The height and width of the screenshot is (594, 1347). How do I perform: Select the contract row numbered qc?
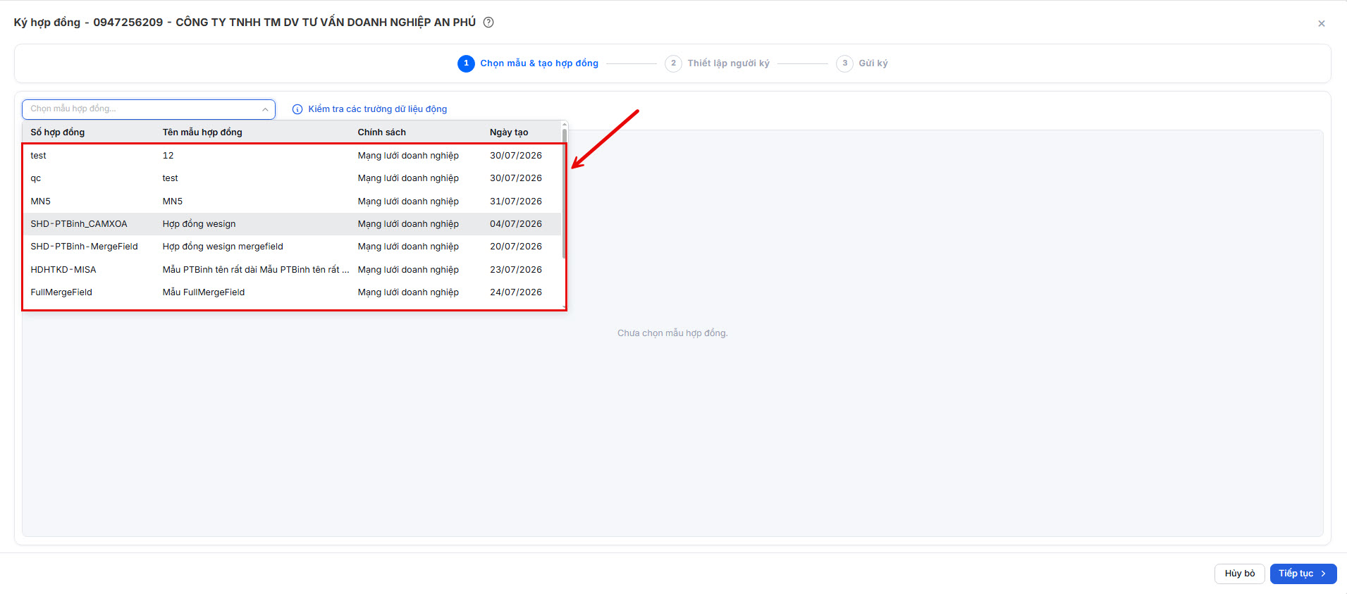coord(292,178)
